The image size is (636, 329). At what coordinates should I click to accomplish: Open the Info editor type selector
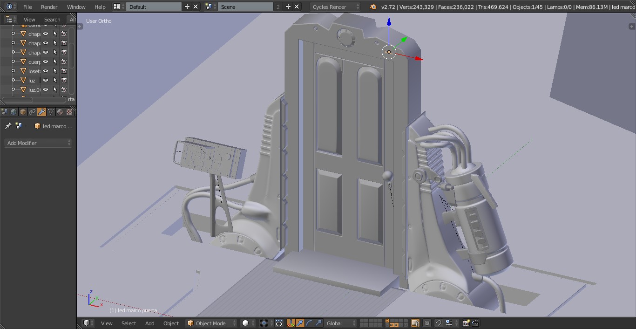pos(10,7)
